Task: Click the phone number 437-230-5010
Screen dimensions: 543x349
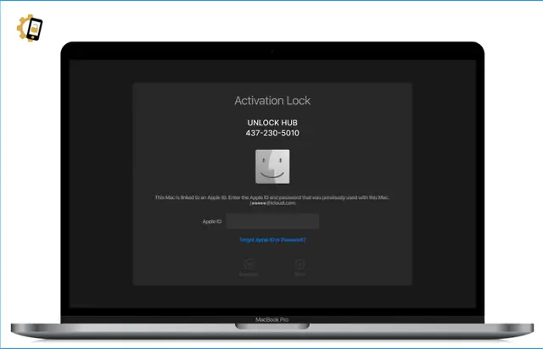Action: click(272, 133)
